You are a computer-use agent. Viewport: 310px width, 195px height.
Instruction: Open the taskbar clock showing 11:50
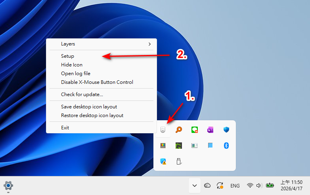pos(291,185)
